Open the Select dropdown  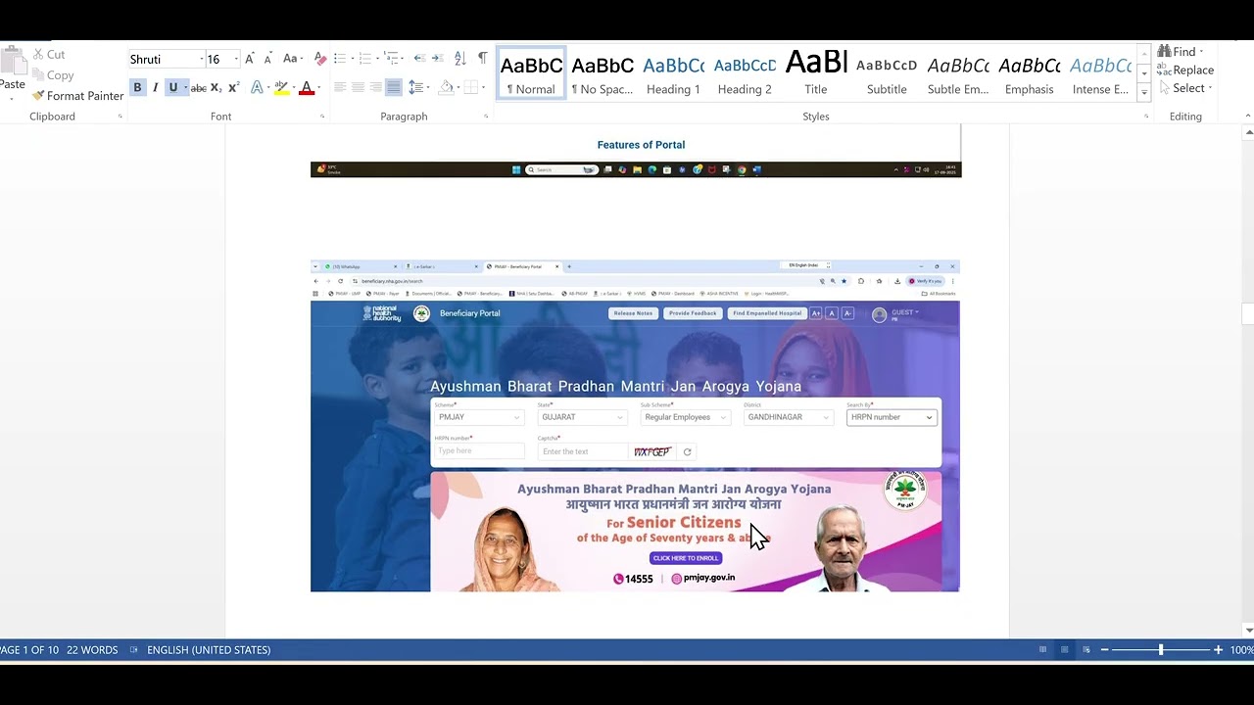[x=1185, y=88]
